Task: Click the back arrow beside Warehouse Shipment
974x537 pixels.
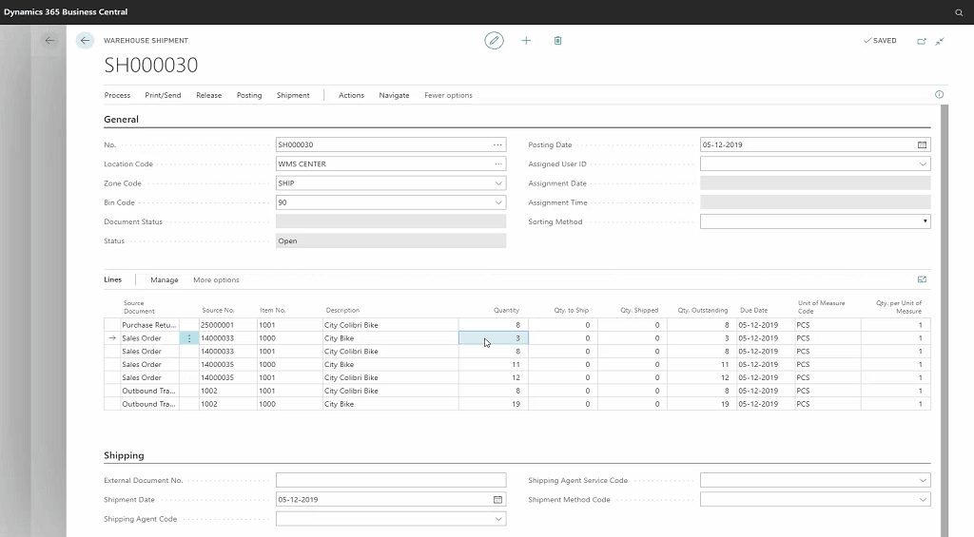Action: (x=85, y=40)
